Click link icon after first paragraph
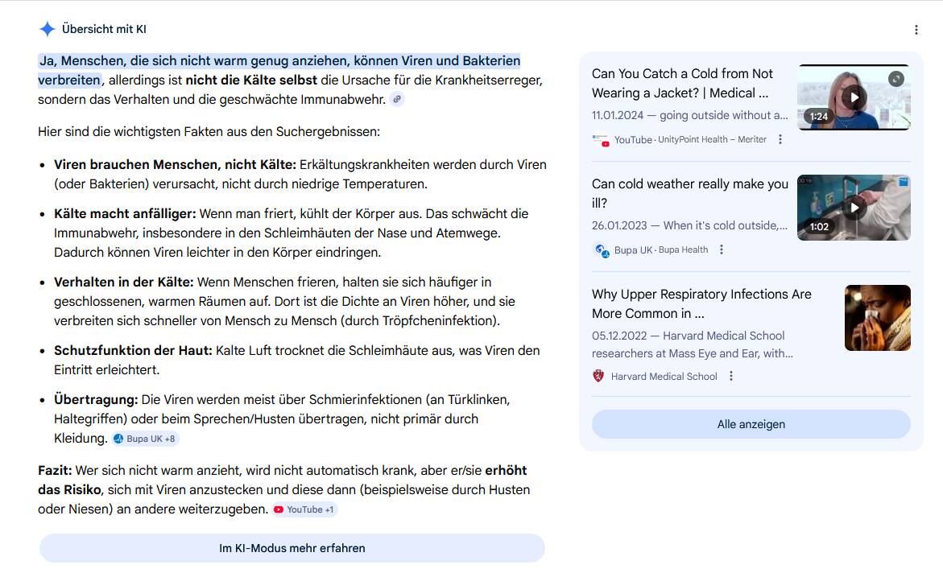The image size is (943, 569). 396,99
